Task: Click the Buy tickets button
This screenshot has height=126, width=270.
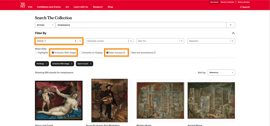Action: pyautogui.click(x=214, y=2)
